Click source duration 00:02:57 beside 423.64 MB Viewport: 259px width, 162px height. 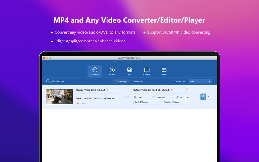[x=98, y=98]
